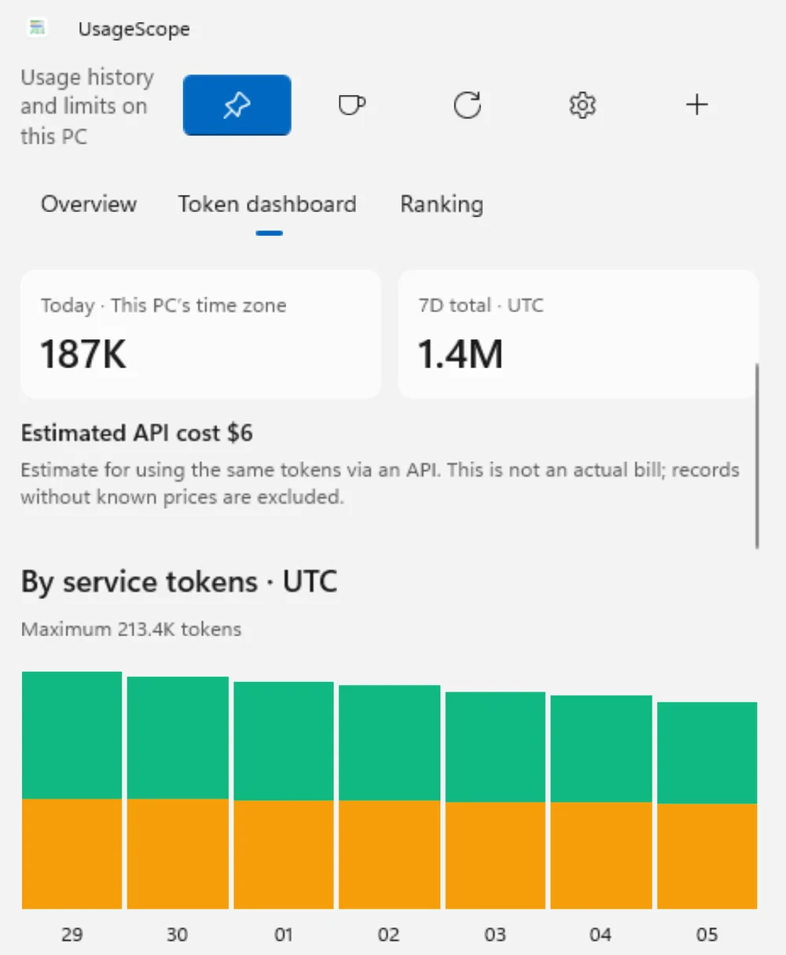Select the Token dashboard tab
This screenshot has height=955, width=786.
267,205
